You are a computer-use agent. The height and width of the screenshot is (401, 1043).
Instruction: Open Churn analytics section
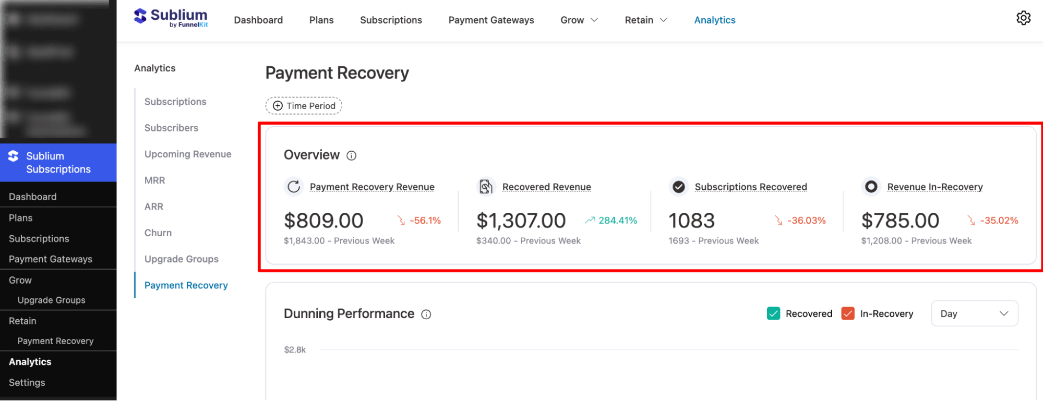(x=158, y=233)
